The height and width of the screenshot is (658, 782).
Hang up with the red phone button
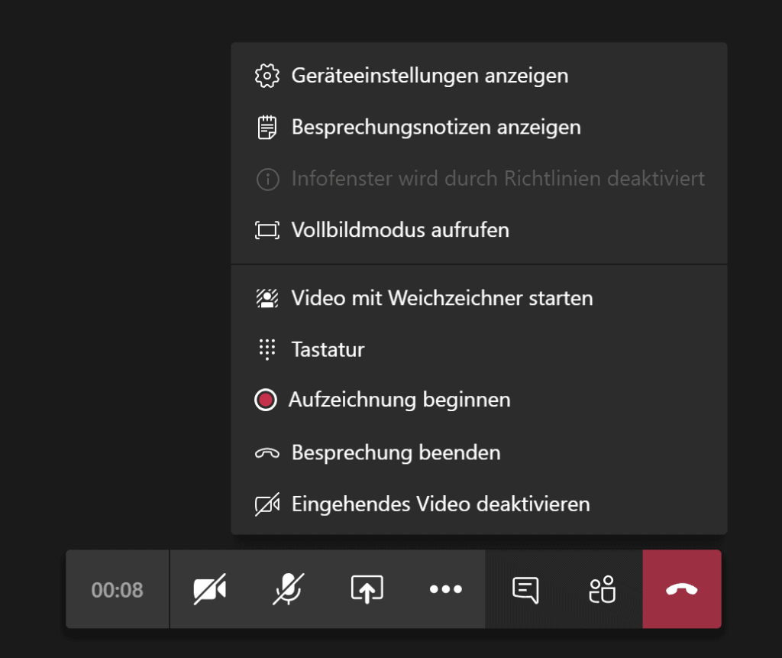pos(682,589)
